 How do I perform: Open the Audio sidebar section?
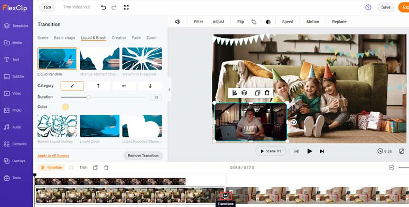[x=13, y=127]
